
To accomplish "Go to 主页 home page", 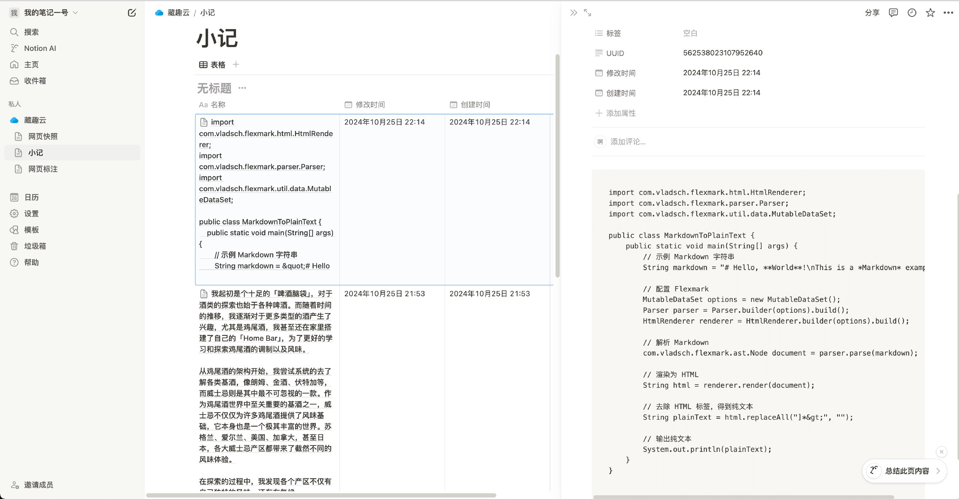I will point(72,65).
